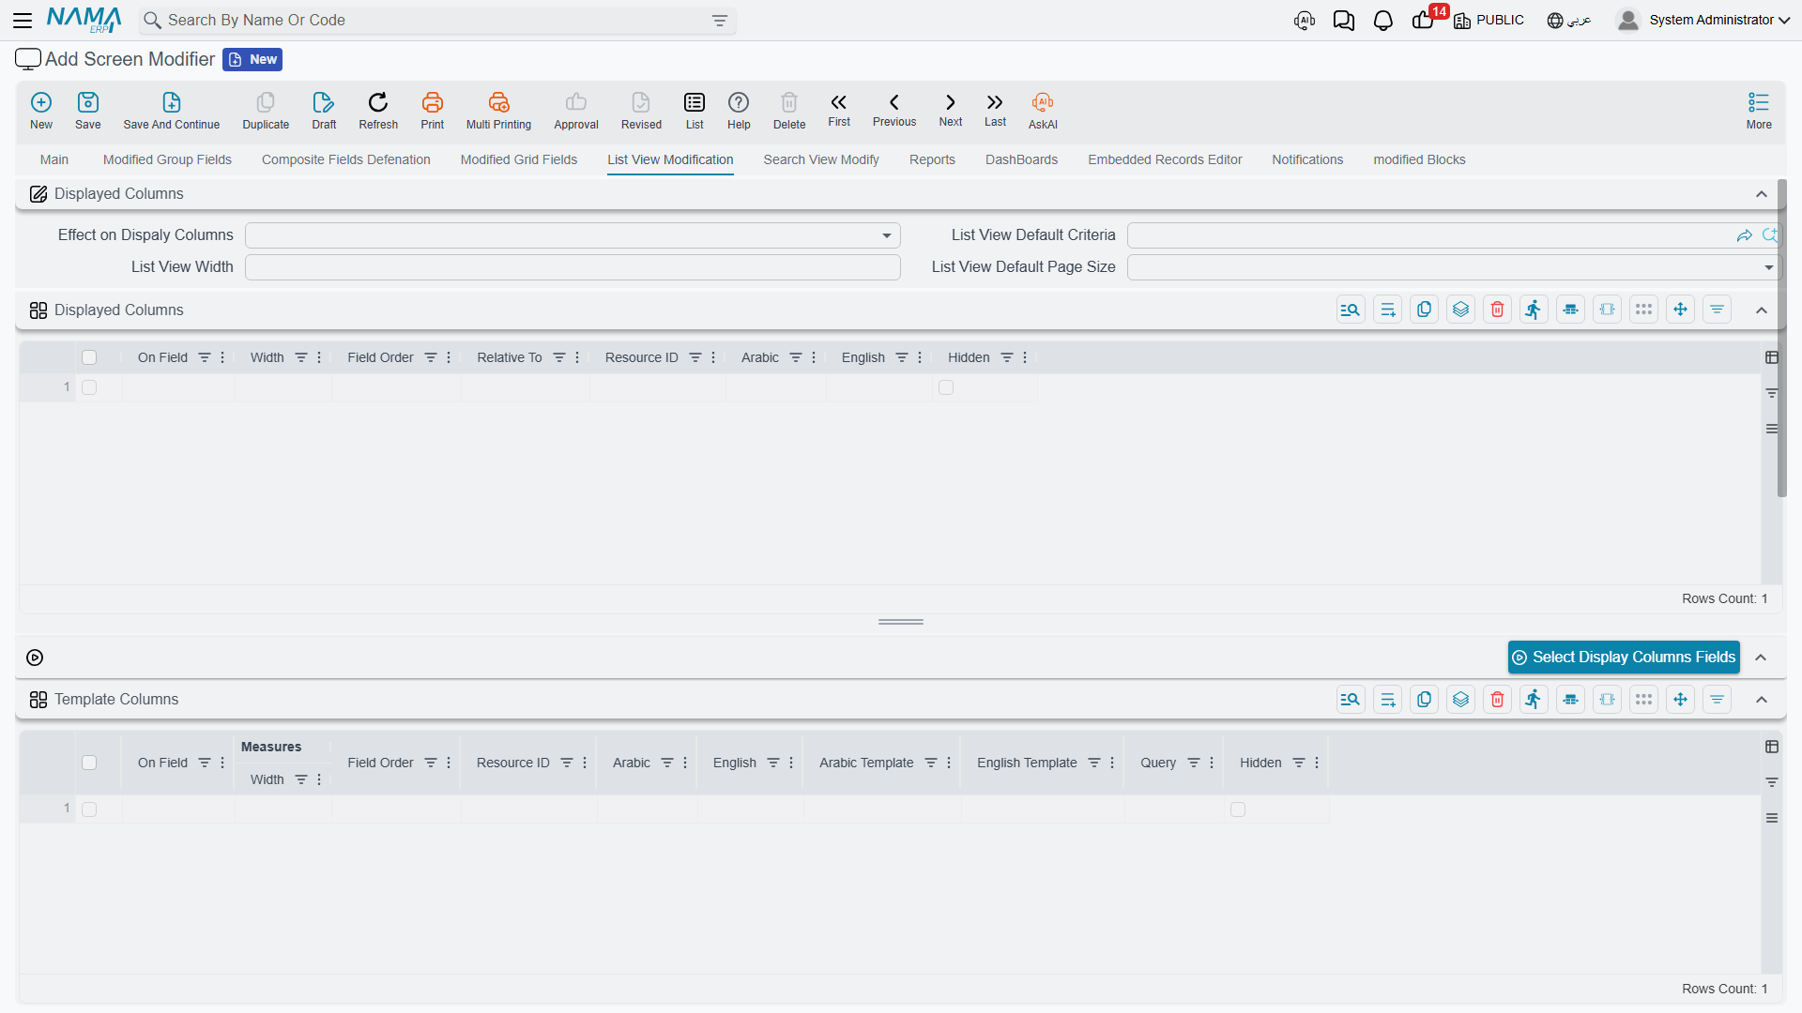Click Select Display Columns Fields button
This screenshot has height=1013, width=1802.
1624,658
